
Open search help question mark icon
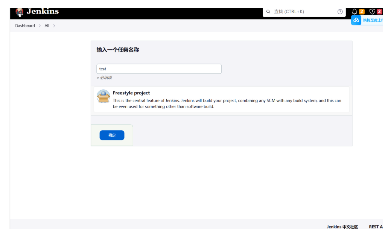click(x=340, y=12)
